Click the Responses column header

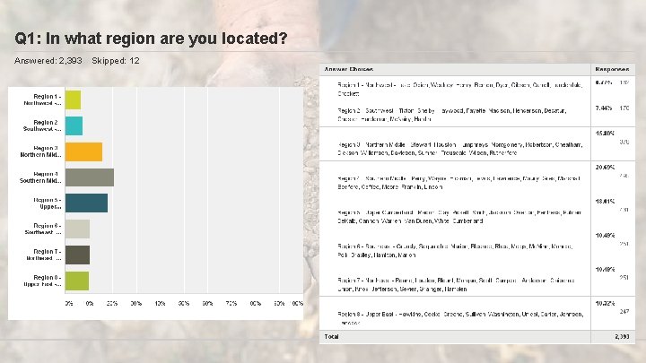610,69
